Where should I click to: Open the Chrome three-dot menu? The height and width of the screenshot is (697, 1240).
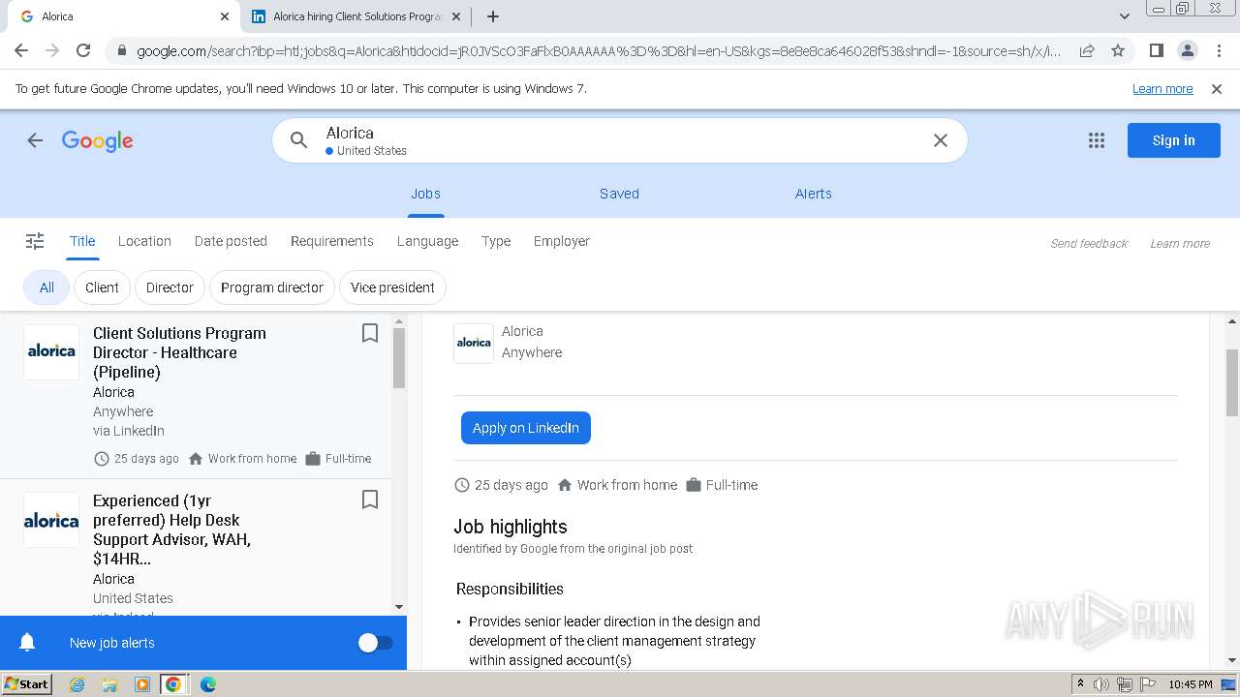(1218, 50)
